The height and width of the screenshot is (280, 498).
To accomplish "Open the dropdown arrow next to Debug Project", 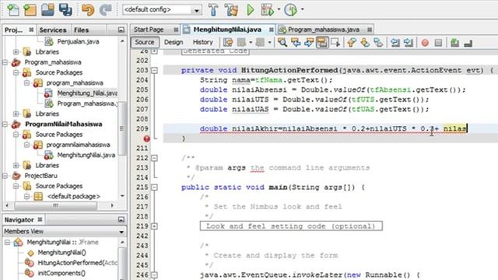I will [279, 9].
